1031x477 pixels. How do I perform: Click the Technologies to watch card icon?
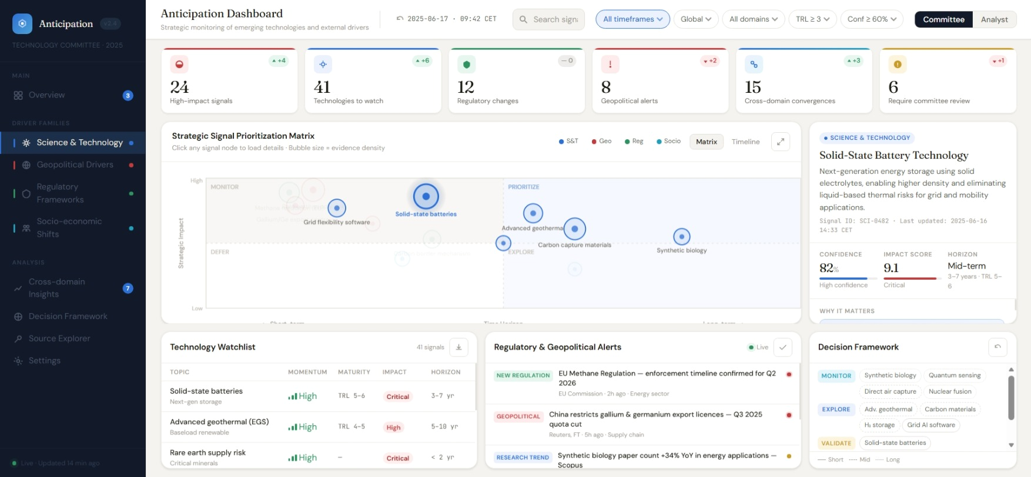tap(323, 64)
